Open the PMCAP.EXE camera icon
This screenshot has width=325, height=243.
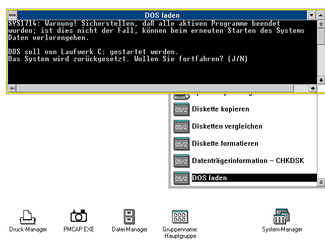[x=79, y=216]
